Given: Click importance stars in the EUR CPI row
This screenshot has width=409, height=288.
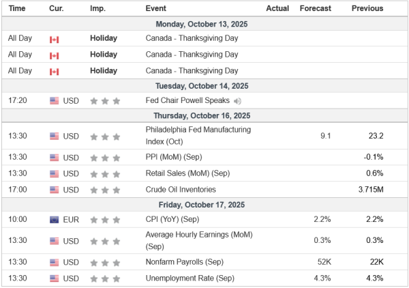Looking at the screenshot, I should tap(106, 220).
